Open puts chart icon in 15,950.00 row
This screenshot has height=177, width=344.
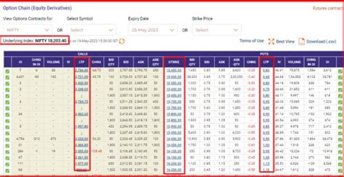(340, 133)
